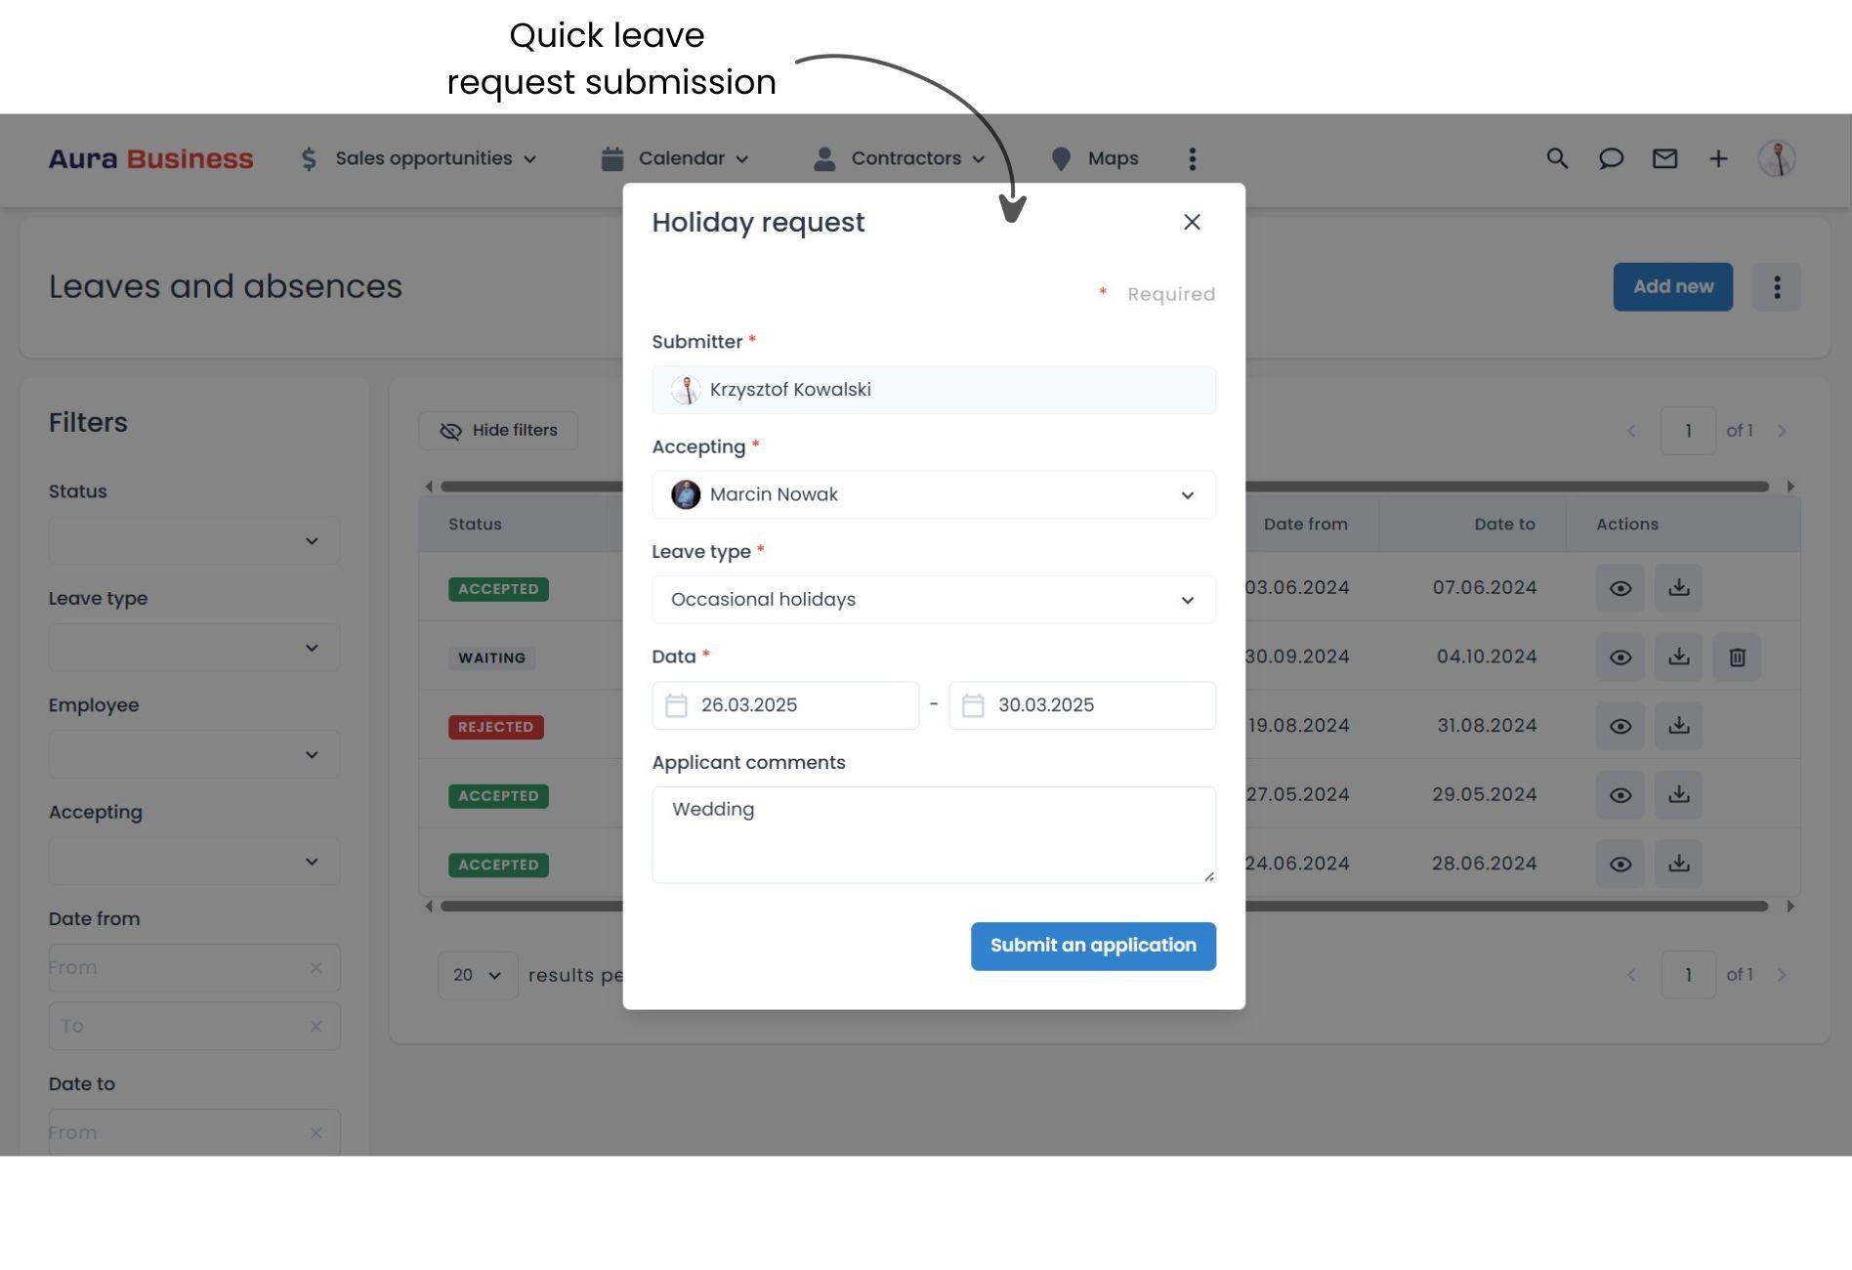Image resolution: width=1852 pixels, height=1270 pixels.
Task: Change results per page from 20
Action: 477,974
